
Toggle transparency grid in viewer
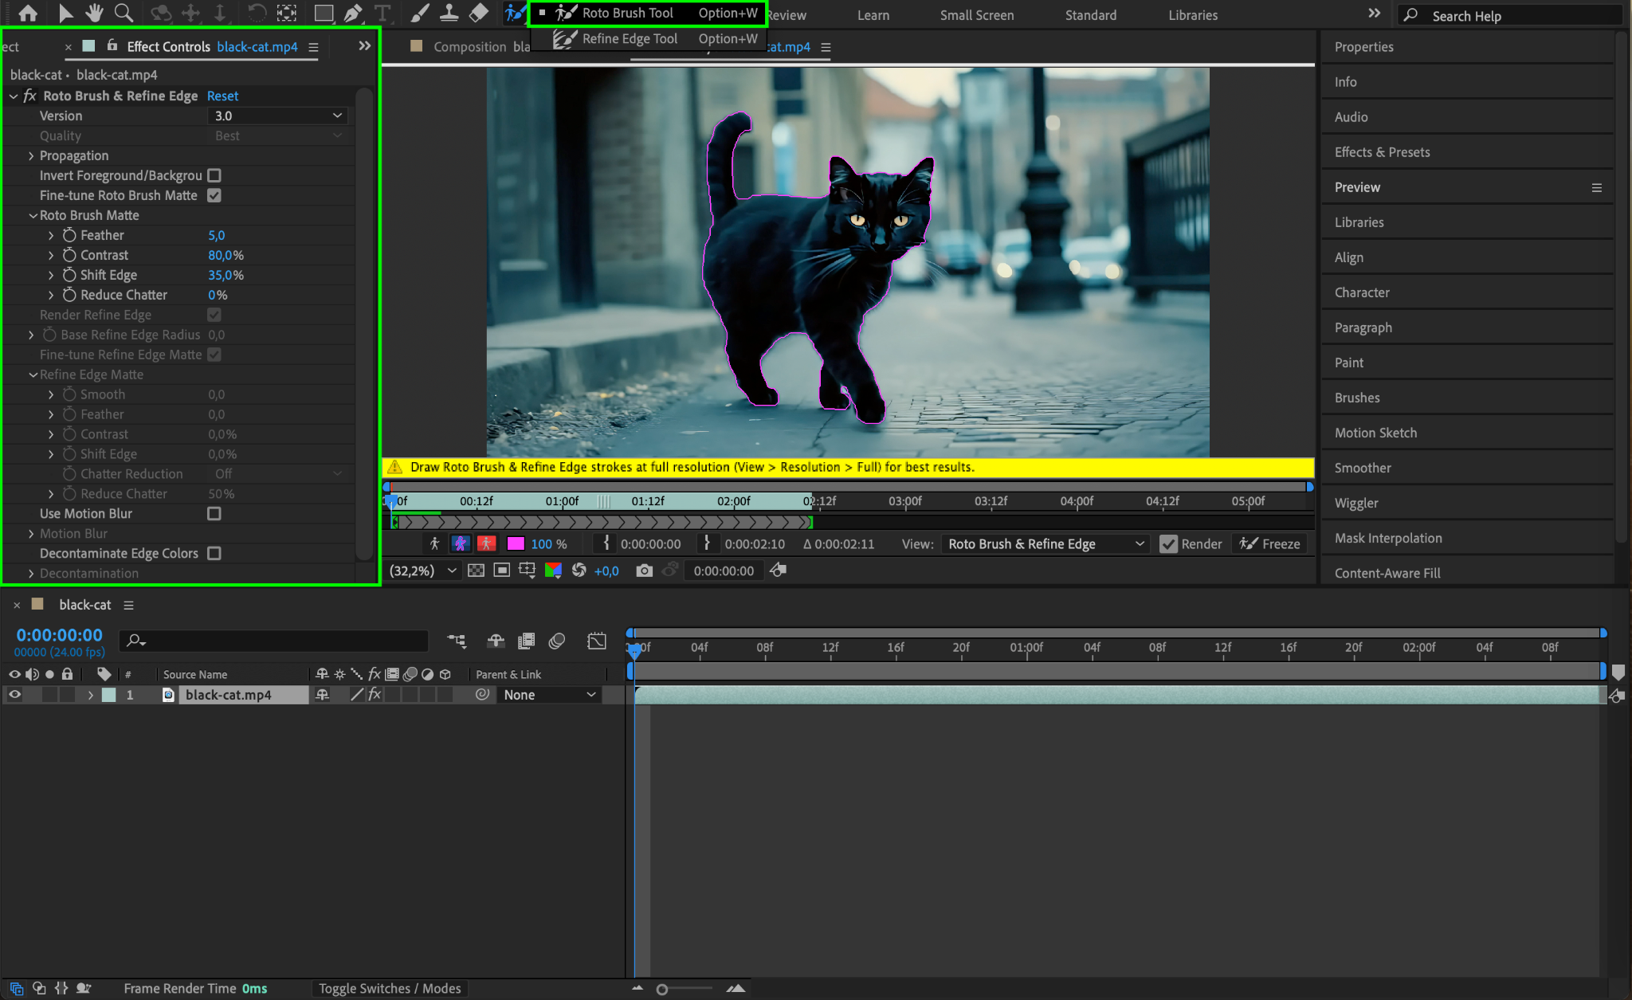(x=476, y=571)
